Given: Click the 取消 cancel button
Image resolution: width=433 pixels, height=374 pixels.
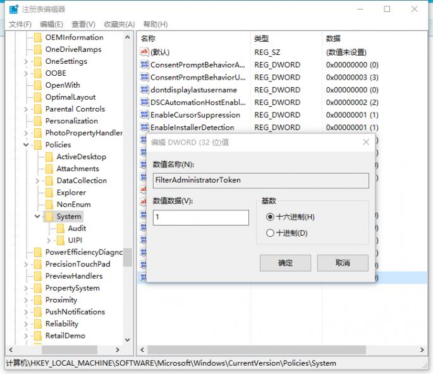Looking at the screenshot, I should (343, 263).
